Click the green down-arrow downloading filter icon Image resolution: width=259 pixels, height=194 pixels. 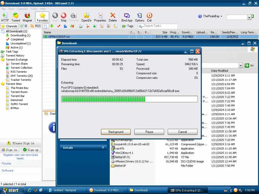coord(52,26)
